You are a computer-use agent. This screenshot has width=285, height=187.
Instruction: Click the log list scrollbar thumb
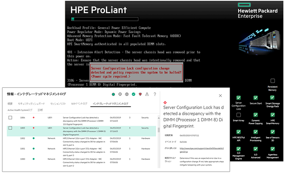coord(159,130)
